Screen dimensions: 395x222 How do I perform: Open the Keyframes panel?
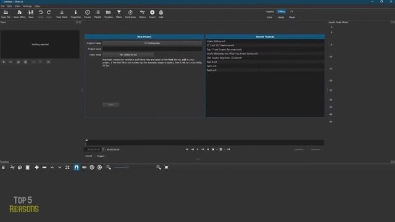click(x=130, y=14)
